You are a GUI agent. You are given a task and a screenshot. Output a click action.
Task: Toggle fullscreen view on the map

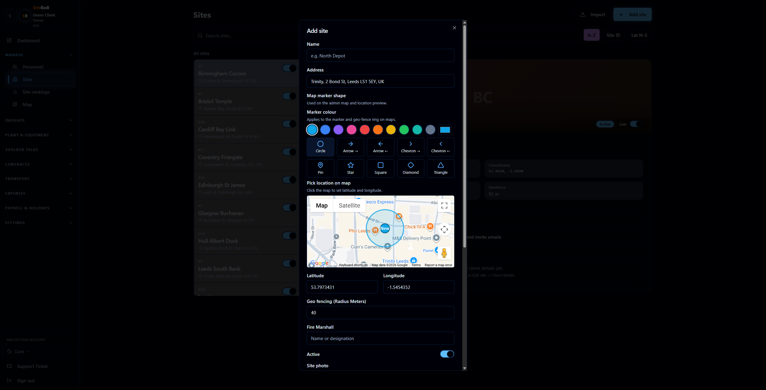(x=444, y=205)
